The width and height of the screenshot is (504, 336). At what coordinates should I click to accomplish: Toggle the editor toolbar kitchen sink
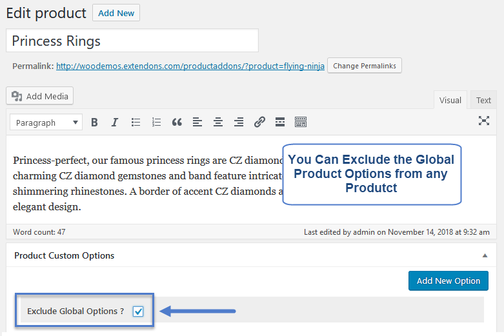(301, 122)
